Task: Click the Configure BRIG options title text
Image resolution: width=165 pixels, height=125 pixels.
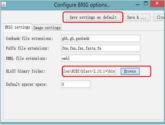Action: [x=82, y=5]
